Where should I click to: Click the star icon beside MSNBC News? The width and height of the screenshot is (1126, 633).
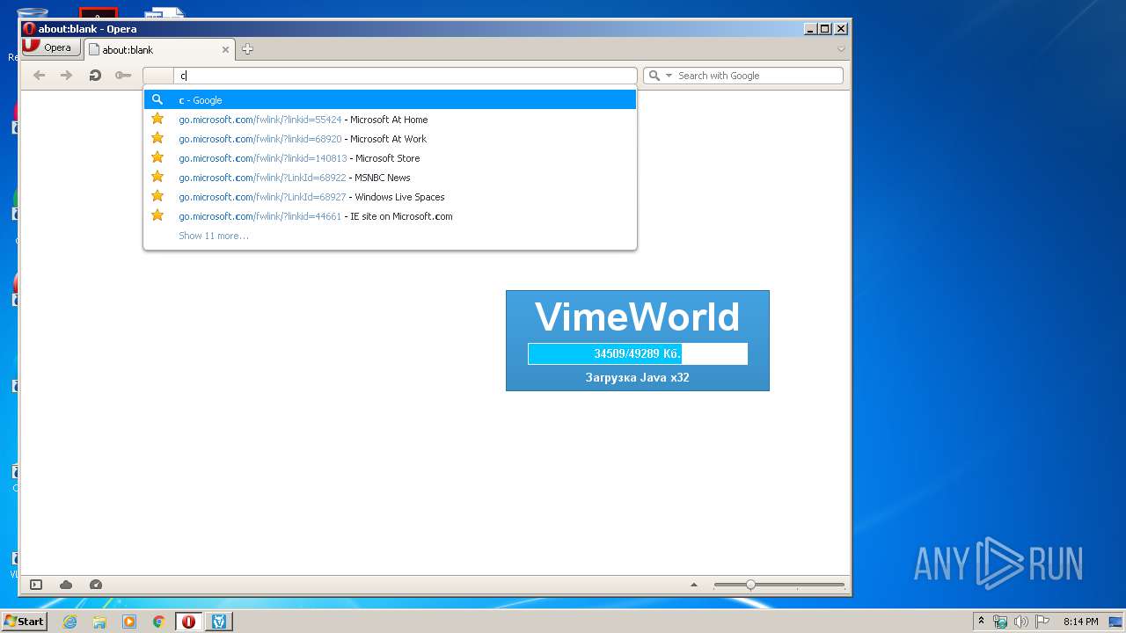pos(157,177)
